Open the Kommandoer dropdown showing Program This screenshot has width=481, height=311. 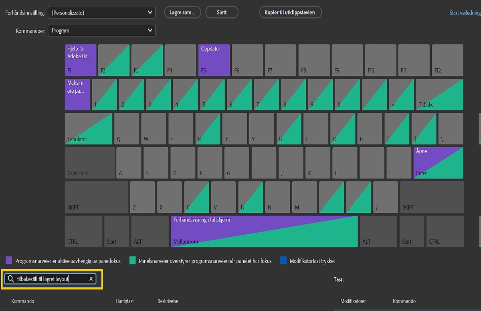[101, 30]
